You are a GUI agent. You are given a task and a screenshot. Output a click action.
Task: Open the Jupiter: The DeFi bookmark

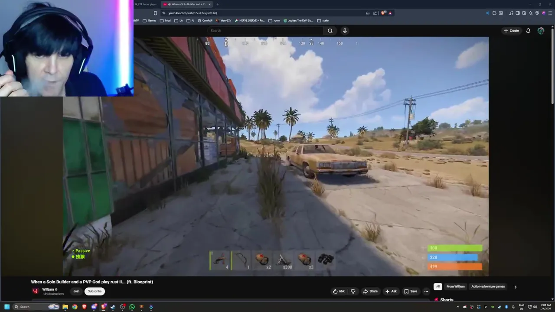point(298,20)
